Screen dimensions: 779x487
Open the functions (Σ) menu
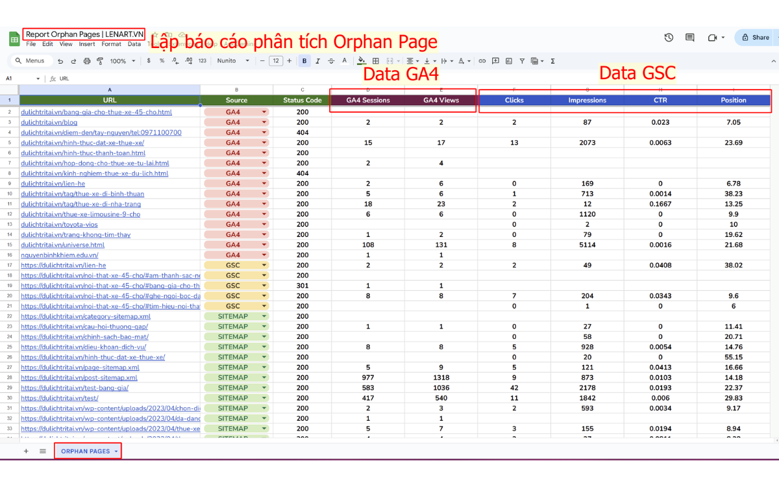552,60
